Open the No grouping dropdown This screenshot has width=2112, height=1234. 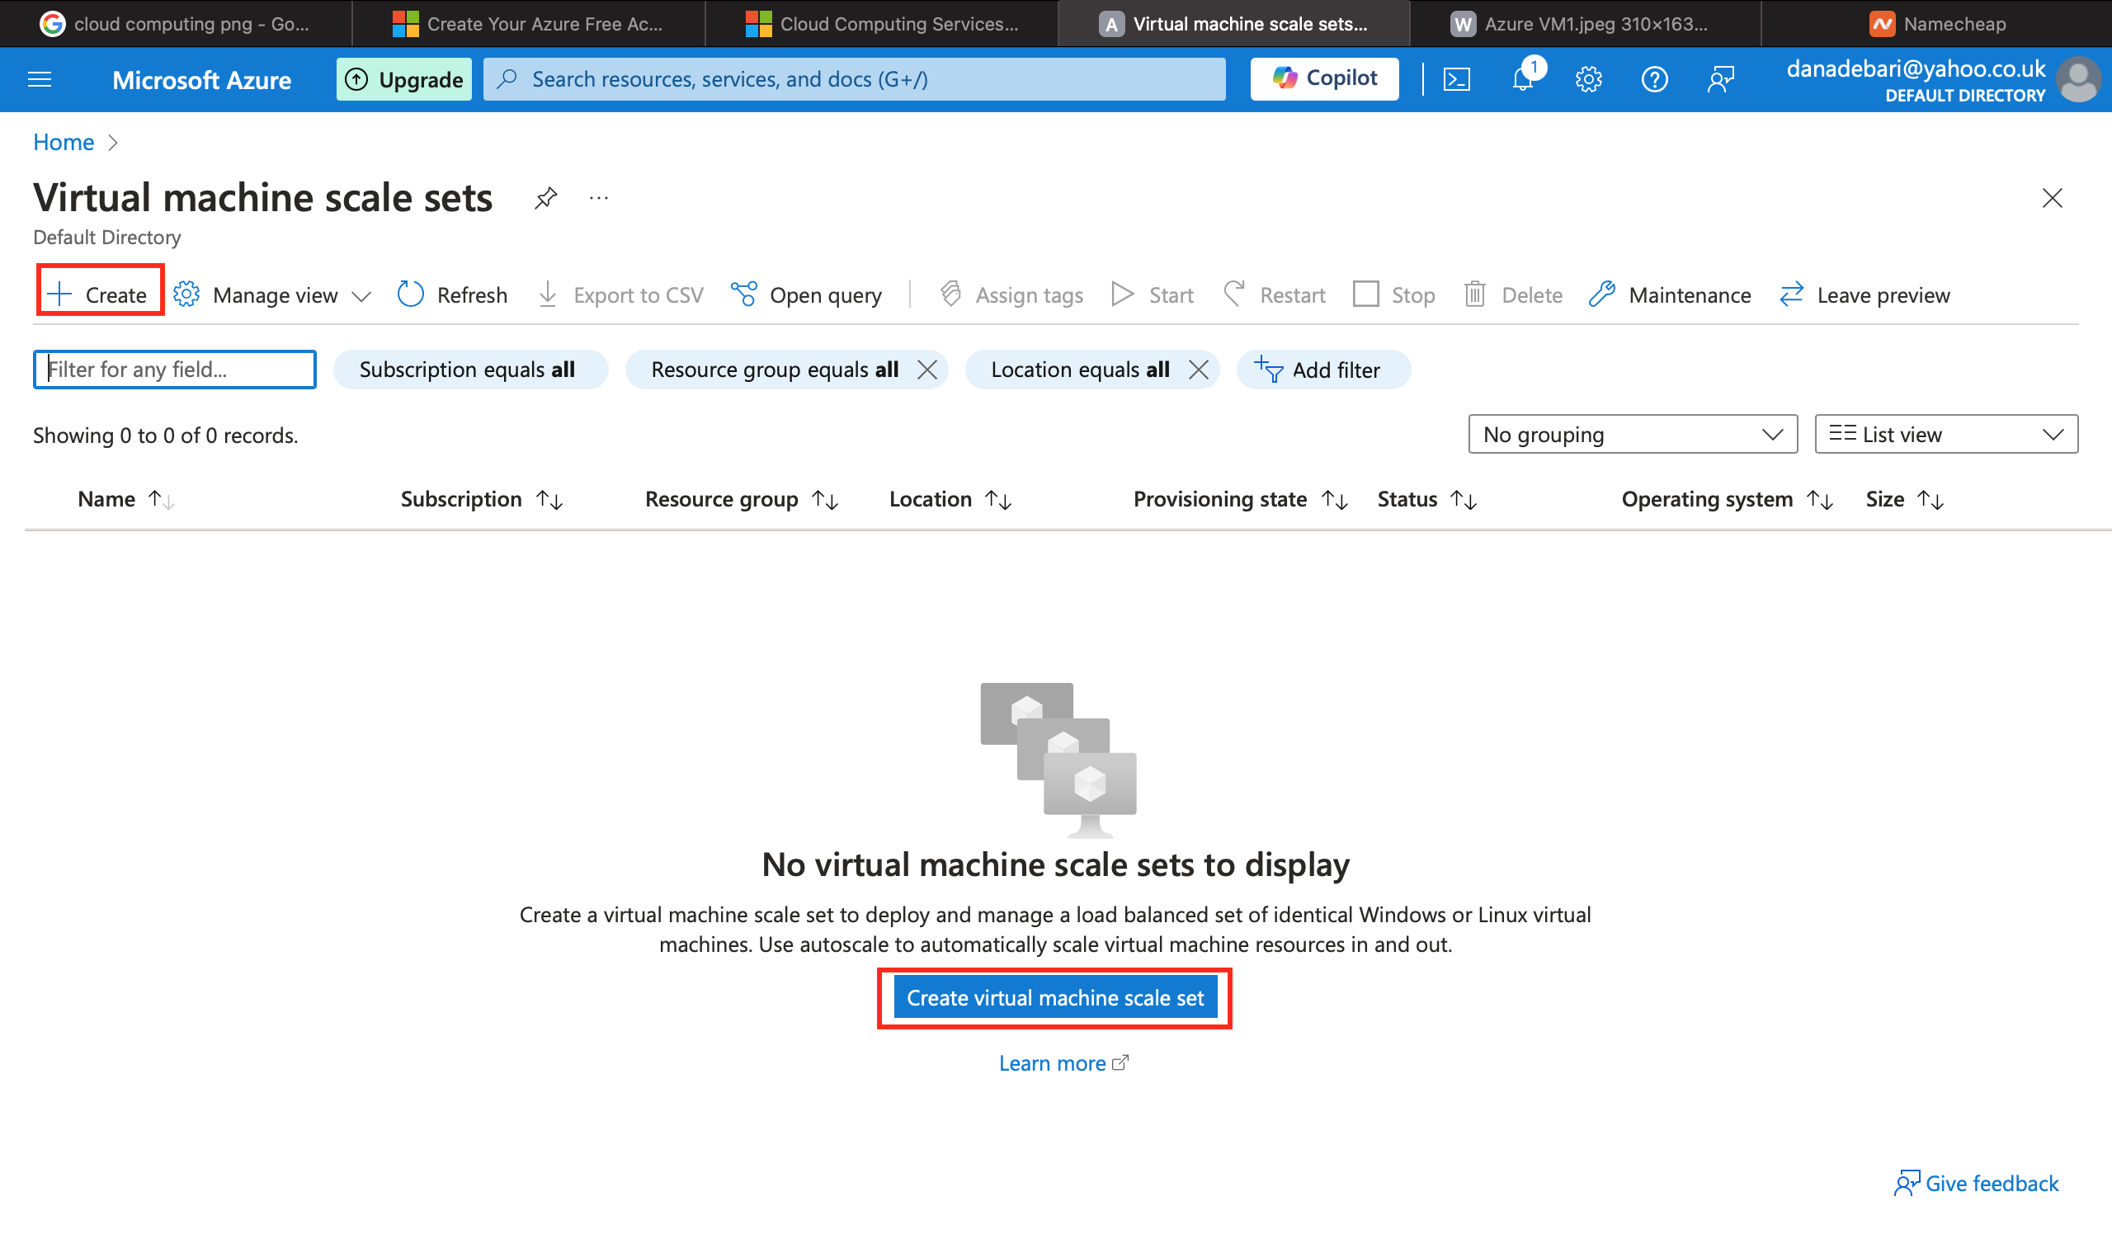click(x=1632, y=434)
